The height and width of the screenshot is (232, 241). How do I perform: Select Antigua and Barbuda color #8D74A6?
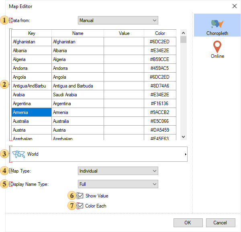click(x=160, y=86)
